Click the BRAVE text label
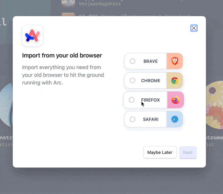The width and height of the screenshot is (223, 194). click(151, 61)
